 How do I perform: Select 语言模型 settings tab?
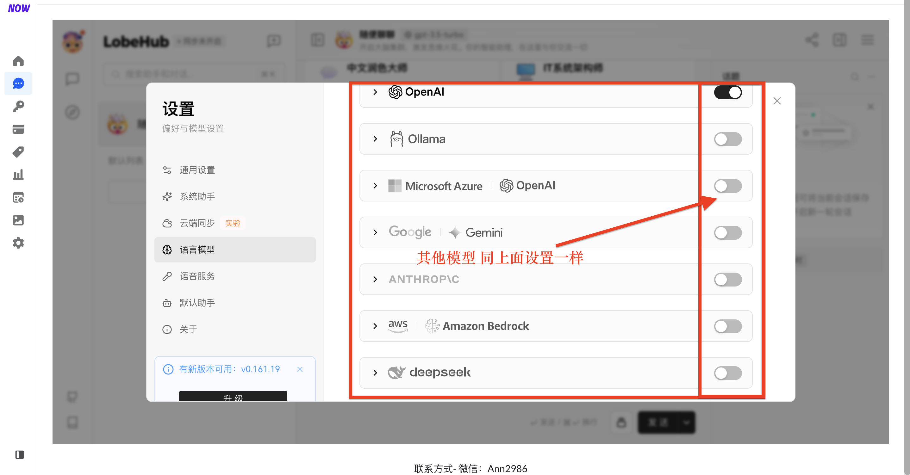coord(235,250)
